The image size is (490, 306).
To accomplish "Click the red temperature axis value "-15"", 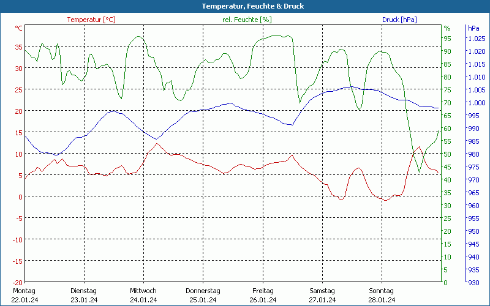I will (x=18, y=261).
